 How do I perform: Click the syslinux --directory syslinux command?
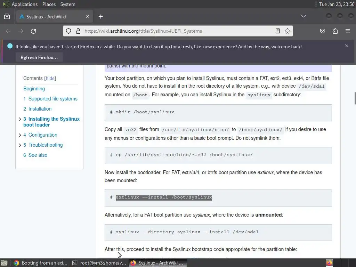[187, 232]
